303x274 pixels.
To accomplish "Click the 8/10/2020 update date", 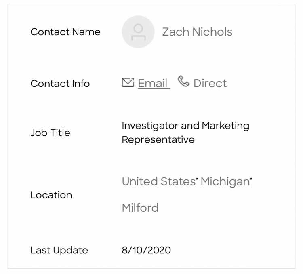I will [146, 250].
